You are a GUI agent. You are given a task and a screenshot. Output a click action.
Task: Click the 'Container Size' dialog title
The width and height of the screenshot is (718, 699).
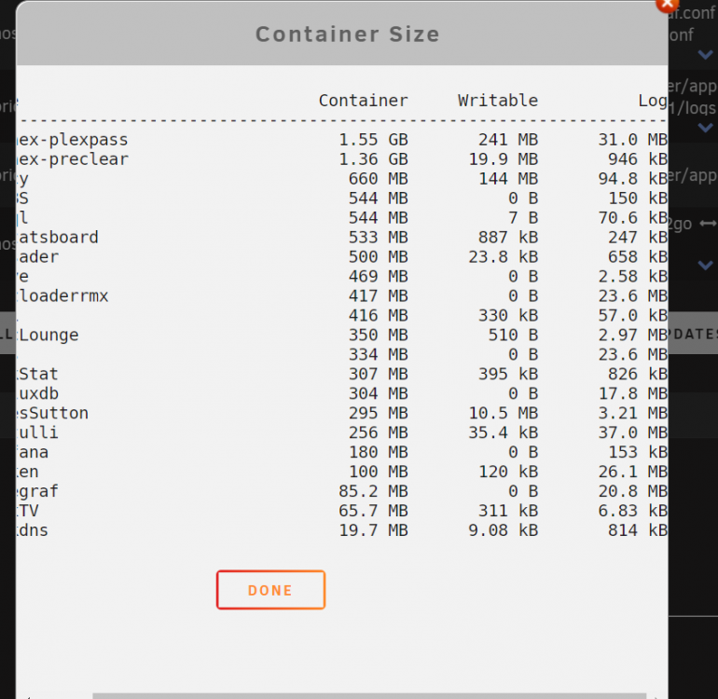(x=347, y=34)
